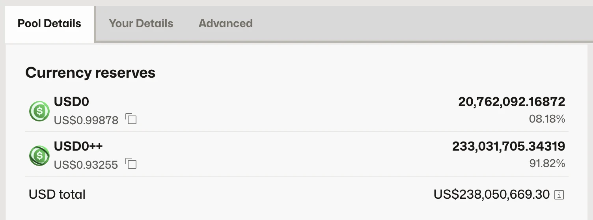Viewport: 593px width, 220px height.
Task: Click the US$238,050,669.30 total value
Action: click(491, 194)
